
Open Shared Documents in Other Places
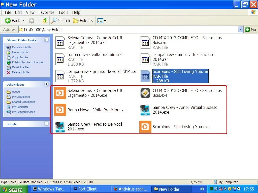(23, 102)
